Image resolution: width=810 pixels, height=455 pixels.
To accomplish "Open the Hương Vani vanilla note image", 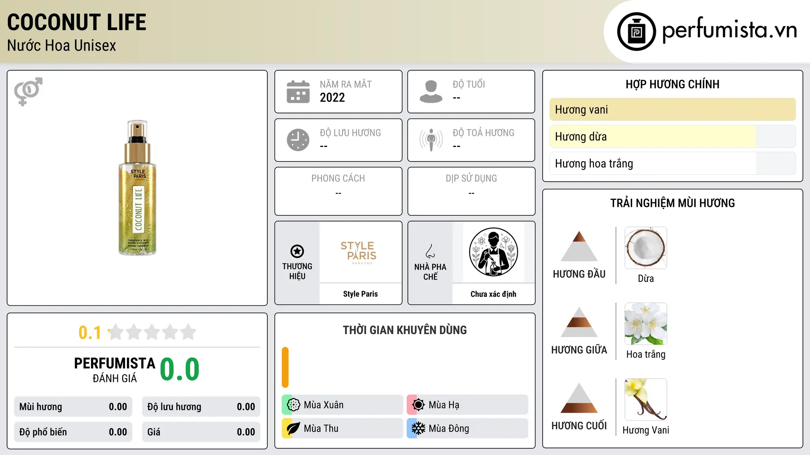I will 646,400.
